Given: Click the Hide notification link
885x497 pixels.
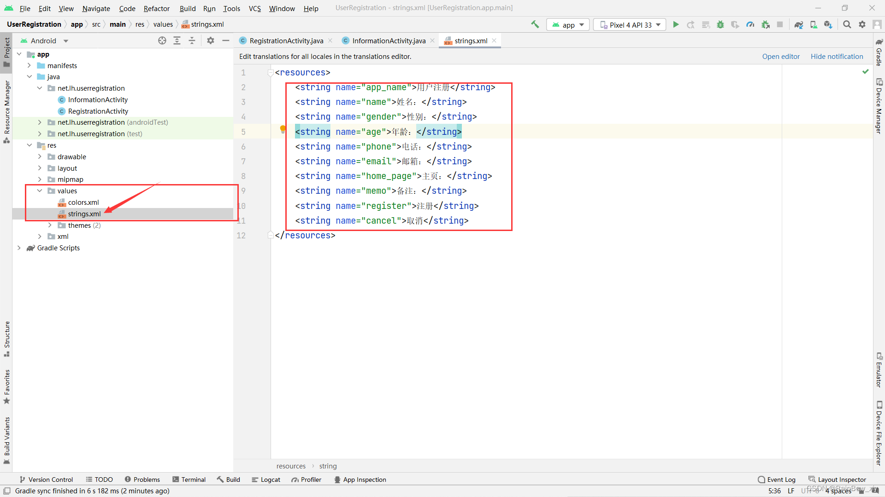Looking at the screenshot, I should 837,57.
